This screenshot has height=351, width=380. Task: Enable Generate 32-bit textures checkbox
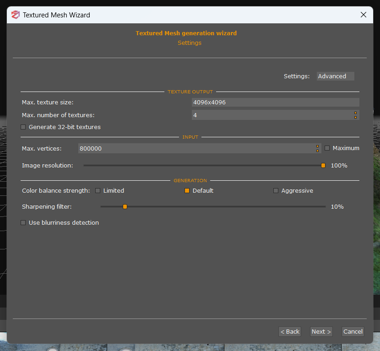click(x=23, y=127)
